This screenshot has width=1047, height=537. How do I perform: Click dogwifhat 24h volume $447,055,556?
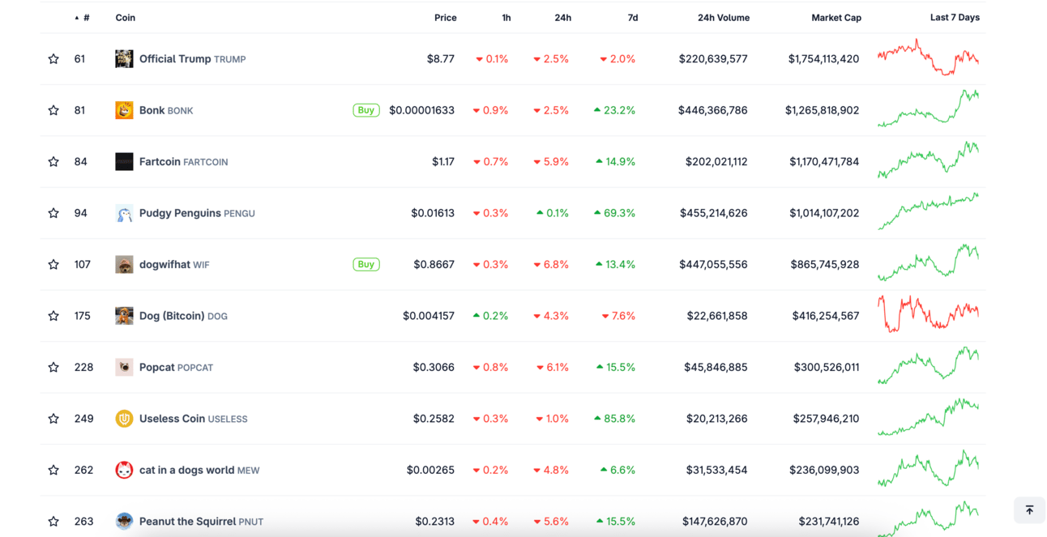point(713,265)
